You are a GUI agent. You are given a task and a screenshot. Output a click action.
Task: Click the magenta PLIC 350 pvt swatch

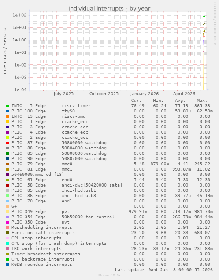7,222
